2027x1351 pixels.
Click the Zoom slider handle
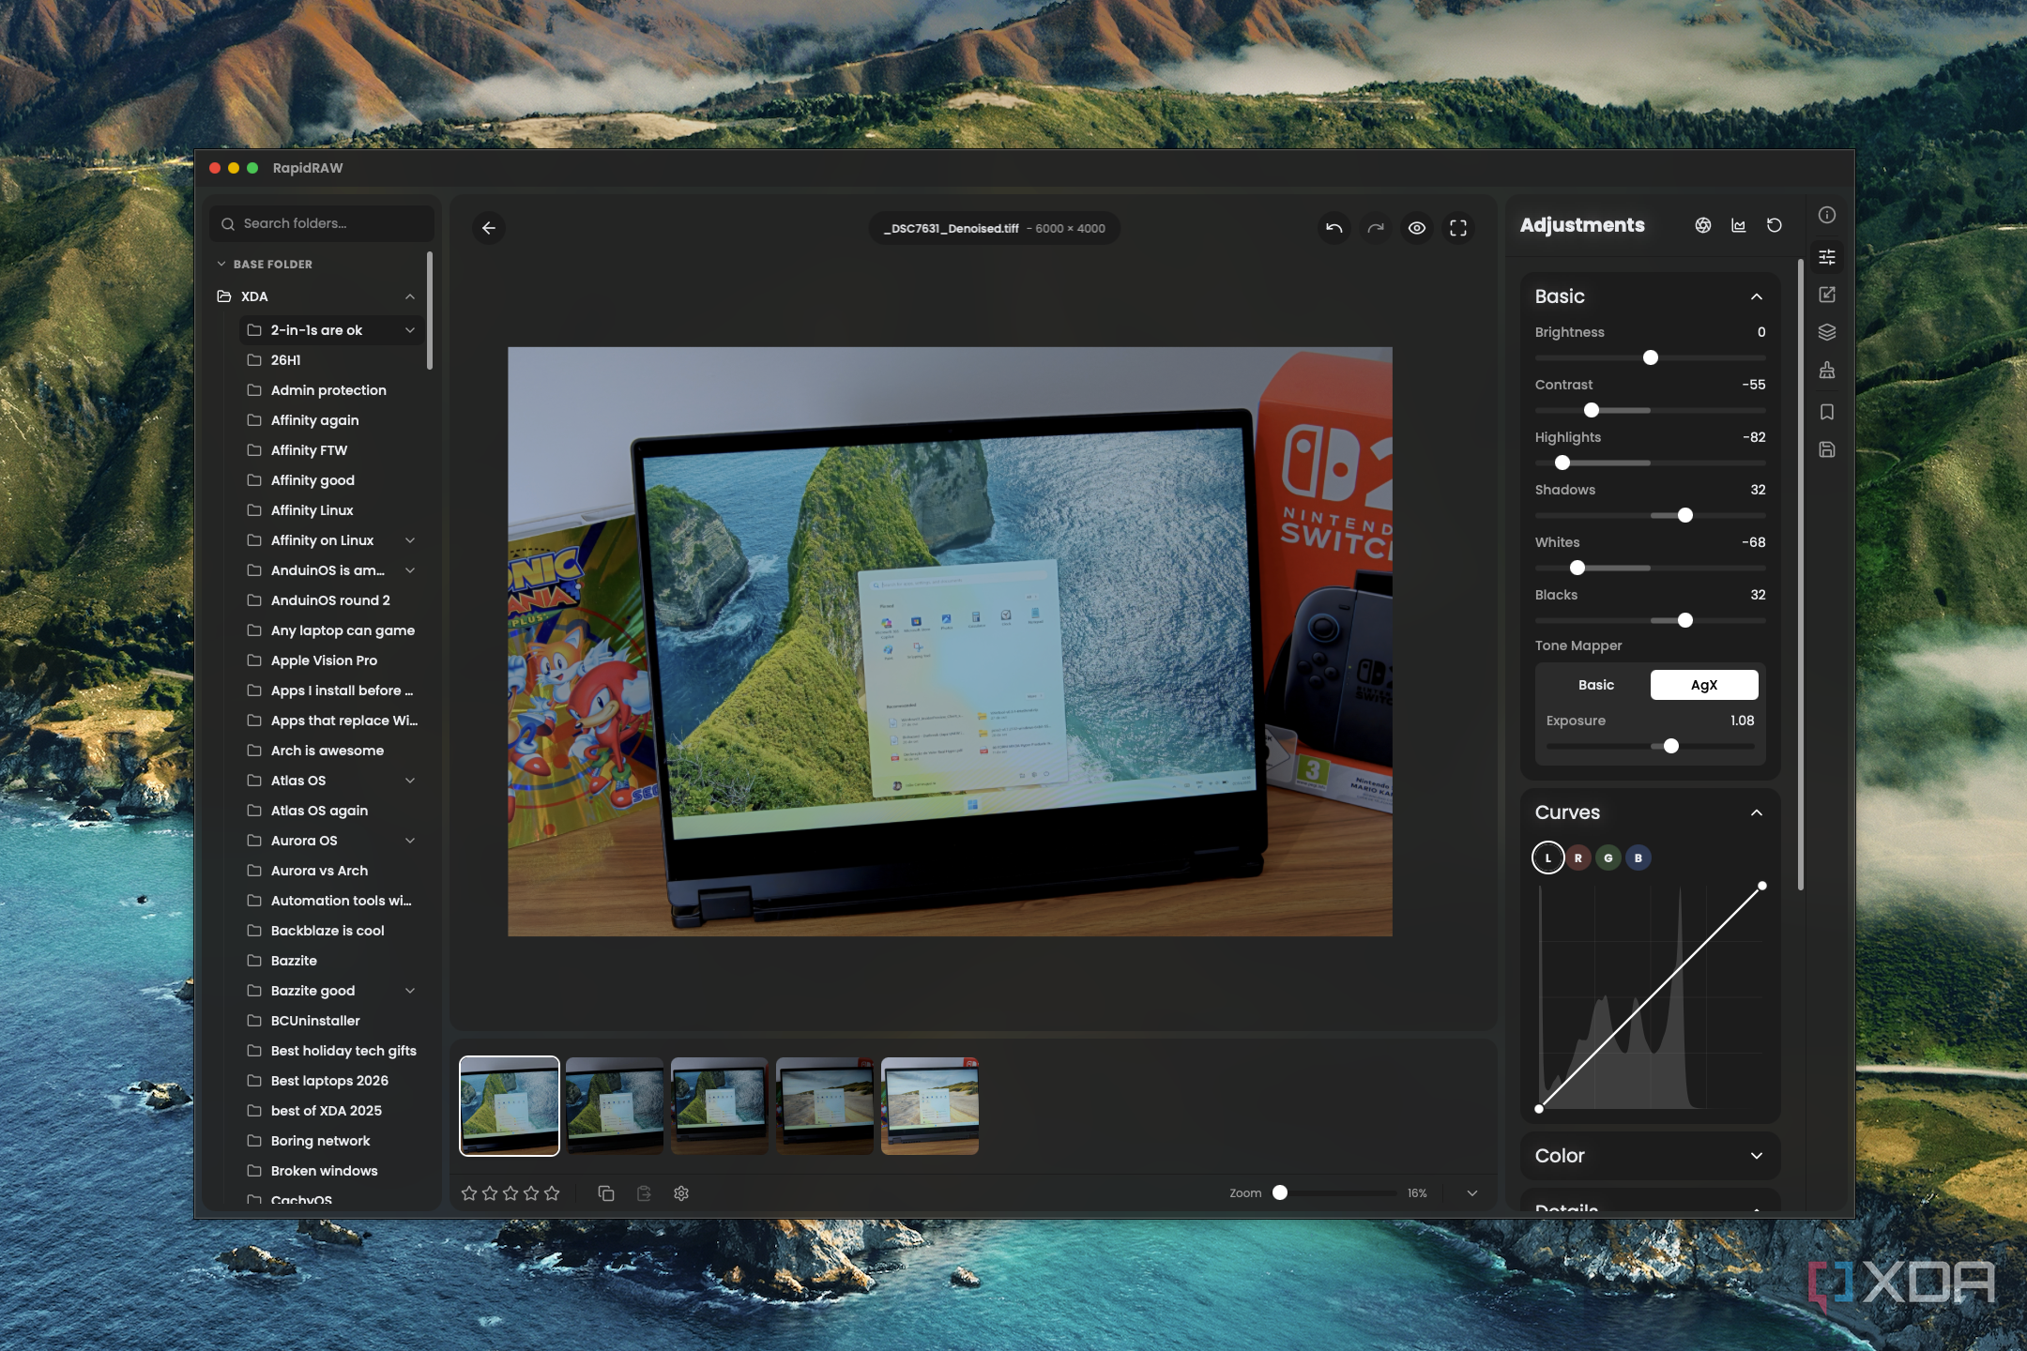[1280, 1192]
